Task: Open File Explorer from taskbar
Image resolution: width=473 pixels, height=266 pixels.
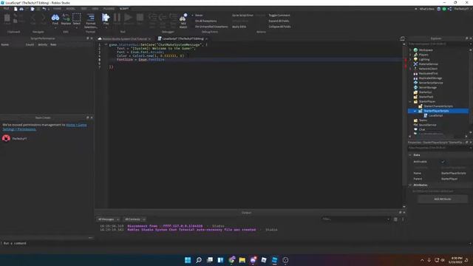Action: [x=242, y=260]
